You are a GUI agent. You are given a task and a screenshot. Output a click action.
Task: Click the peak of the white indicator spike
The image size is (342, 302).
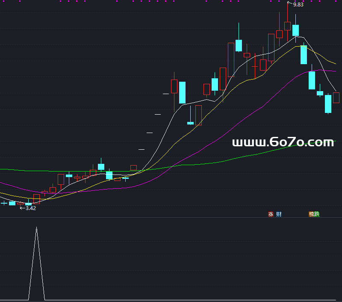[36, 228]
